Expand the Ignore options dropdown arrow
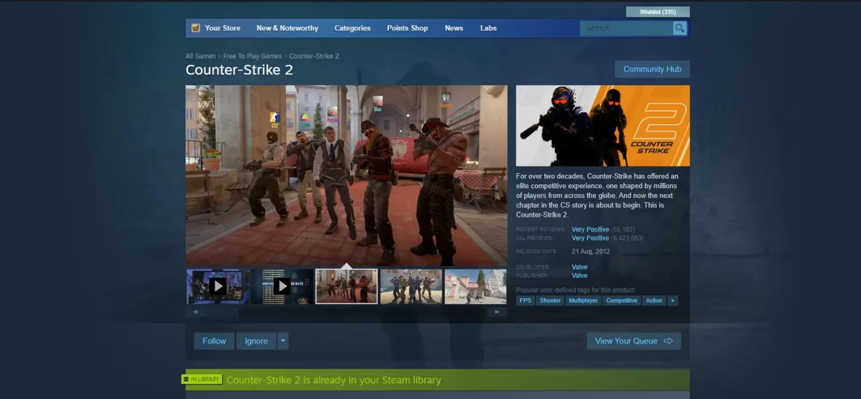 [283, 341]
